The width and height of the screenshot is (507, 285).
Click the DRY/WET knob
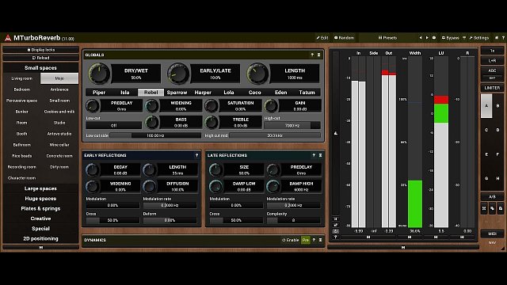point(98,74)
